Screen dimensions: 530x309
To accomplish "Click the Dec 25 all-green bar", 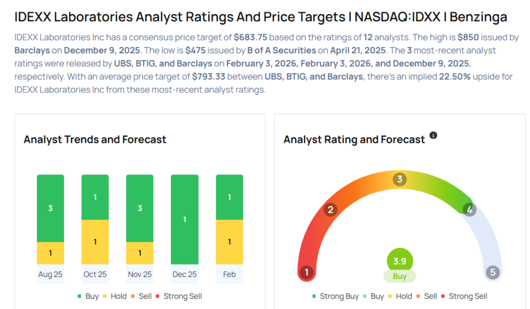I will click(x=185, y=219).
